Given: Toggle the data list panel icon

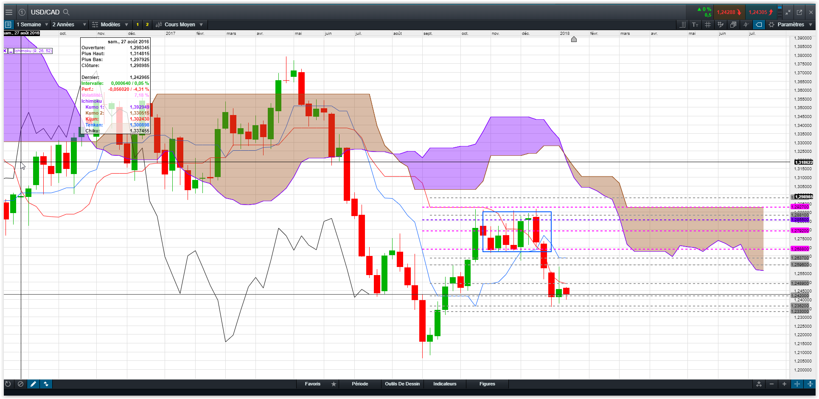Looking at the screenshot, I should (682, 25).
